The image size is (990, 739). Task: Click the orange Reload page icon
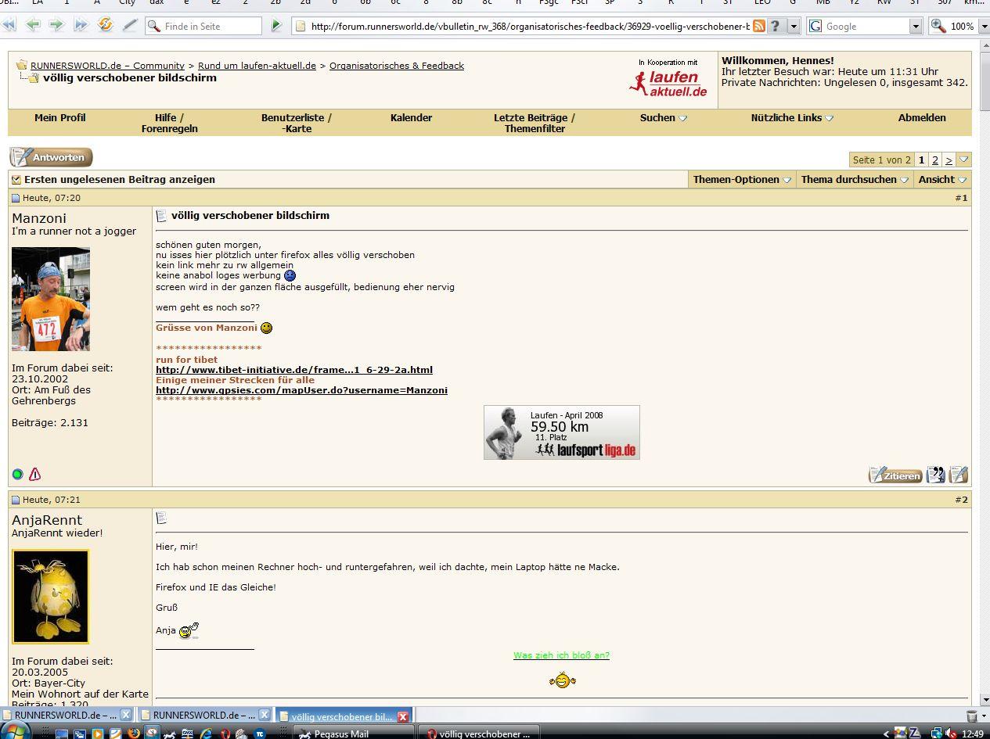[105, 25]
